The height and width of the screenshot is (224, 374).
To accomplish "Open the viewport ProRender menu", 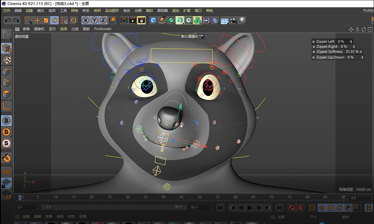I will pos(103,29).
